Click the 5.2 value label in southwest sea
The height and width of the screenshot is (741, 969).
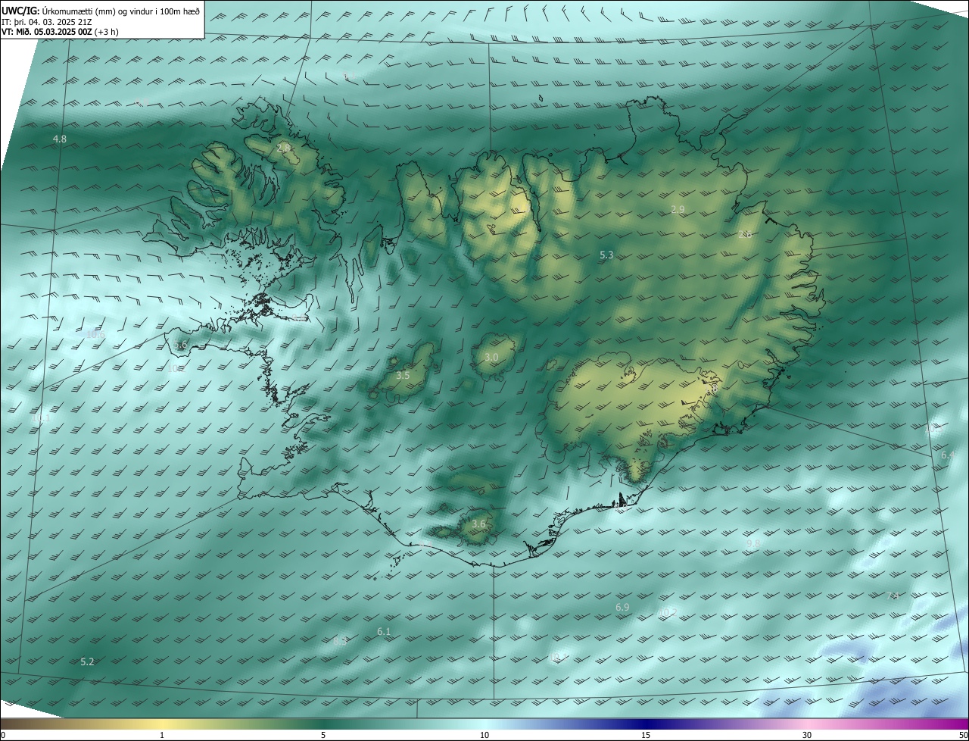[x=87, y=661]
